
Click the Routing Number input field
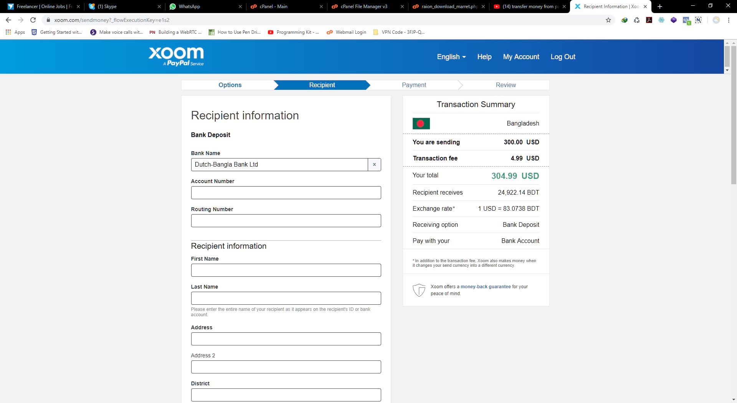pos(286,221)
